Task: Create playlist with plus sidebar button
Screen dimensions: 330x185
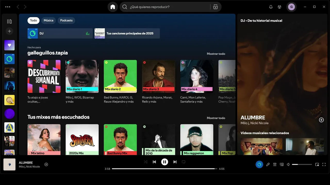Action: tap(10, 31)
